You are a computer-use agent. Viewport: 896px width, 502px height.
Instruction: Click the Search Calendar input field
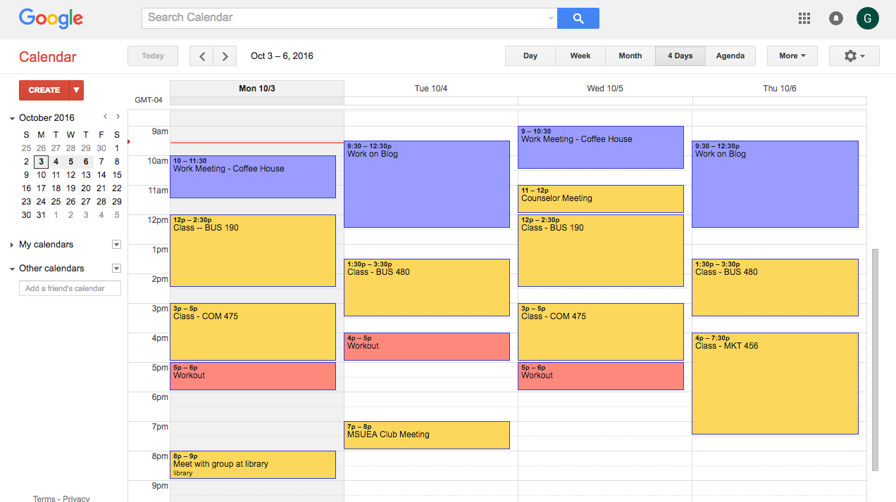click(349, 18)
